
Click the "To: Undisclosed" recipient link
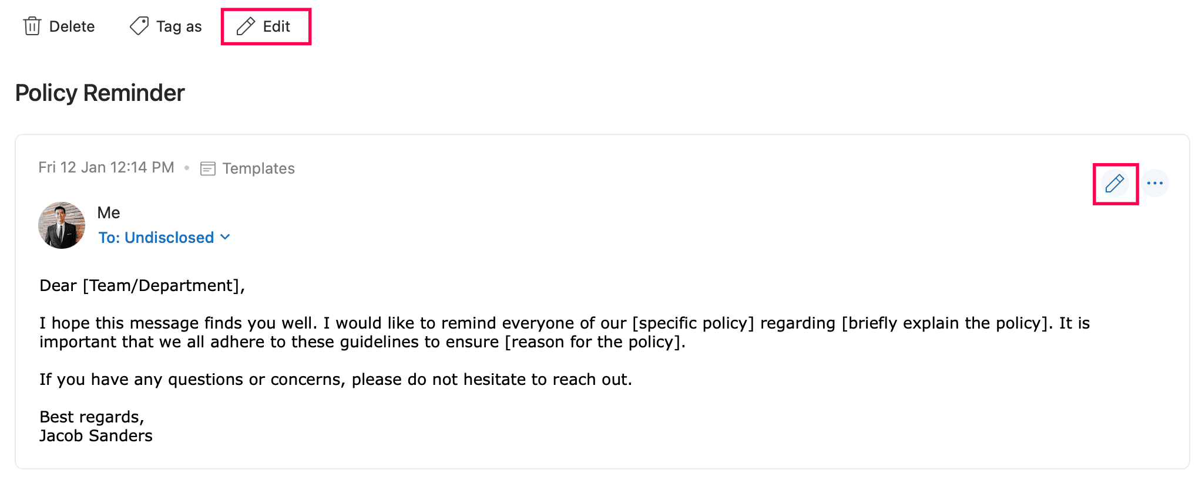[156, 238]
